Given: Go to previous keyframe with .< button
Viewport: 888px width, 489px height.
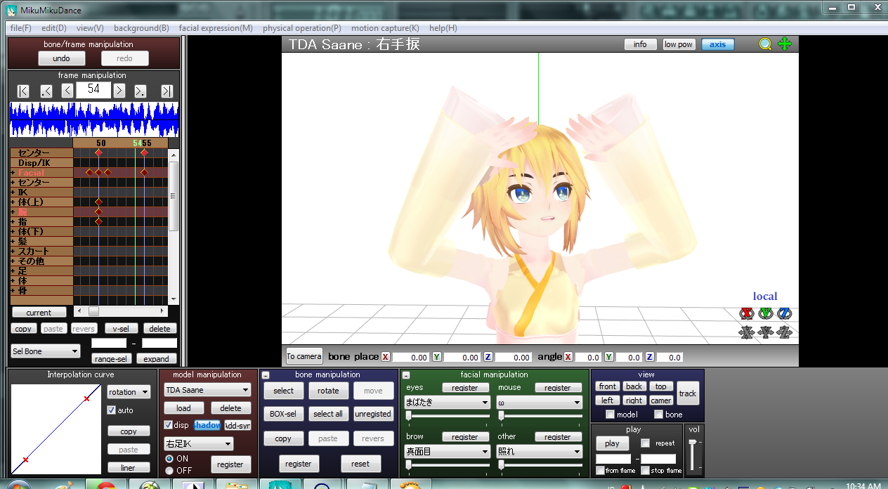Looking at the screenshot, I should coord(46,91).
